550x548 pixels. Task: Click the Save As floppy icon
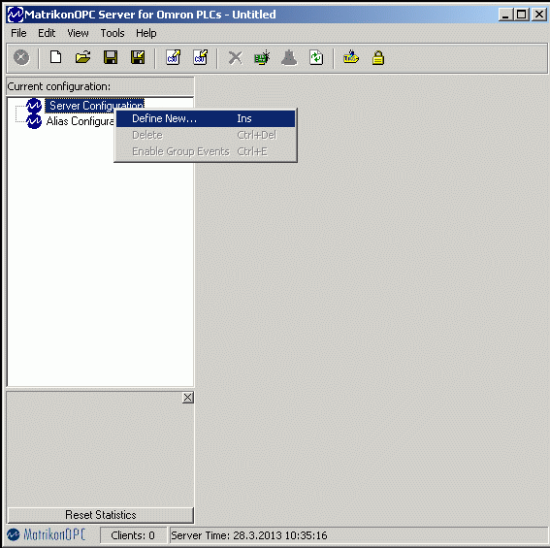[x=138, y=57]
